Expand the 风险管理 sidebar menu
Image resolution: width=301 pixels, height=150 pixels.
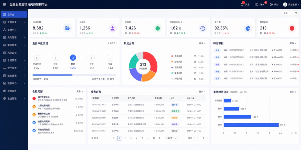[14, 37]
